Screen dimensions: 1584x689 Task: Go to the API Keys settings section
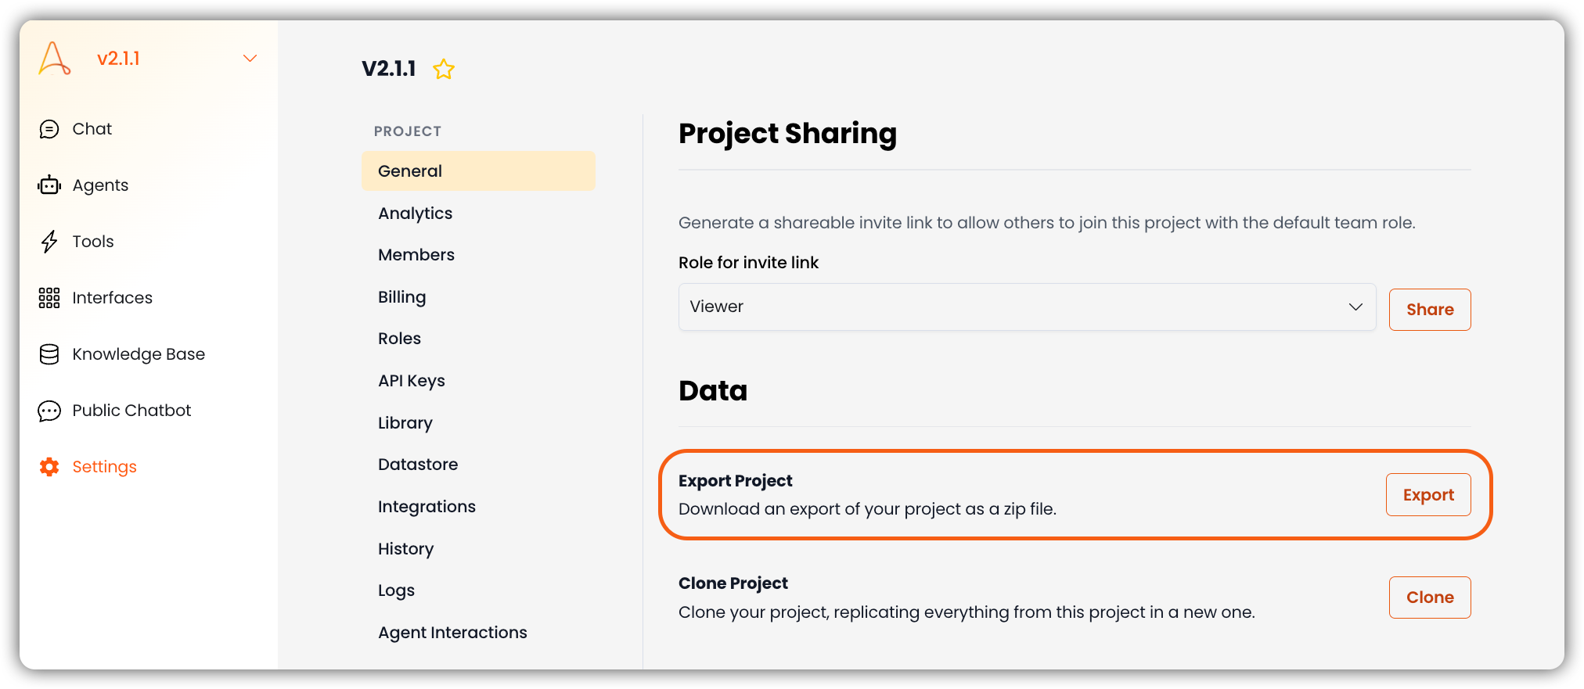coord(411,381)
